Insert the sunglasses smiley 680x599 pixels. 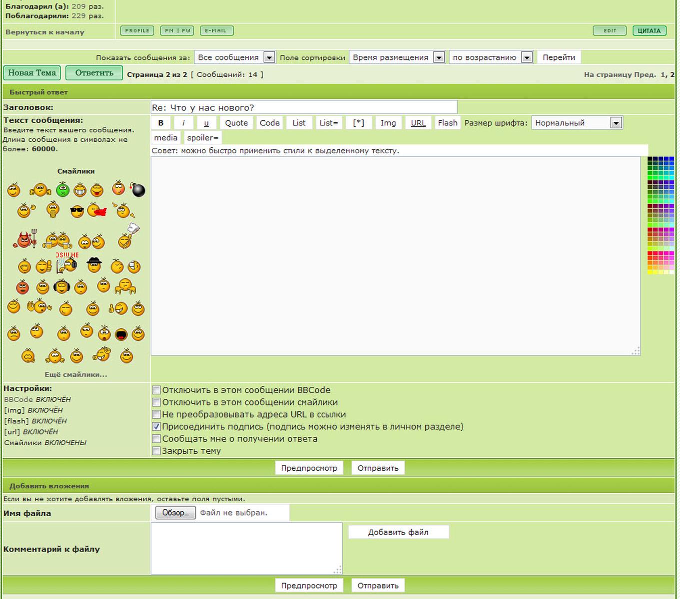[x=76, y=212]
